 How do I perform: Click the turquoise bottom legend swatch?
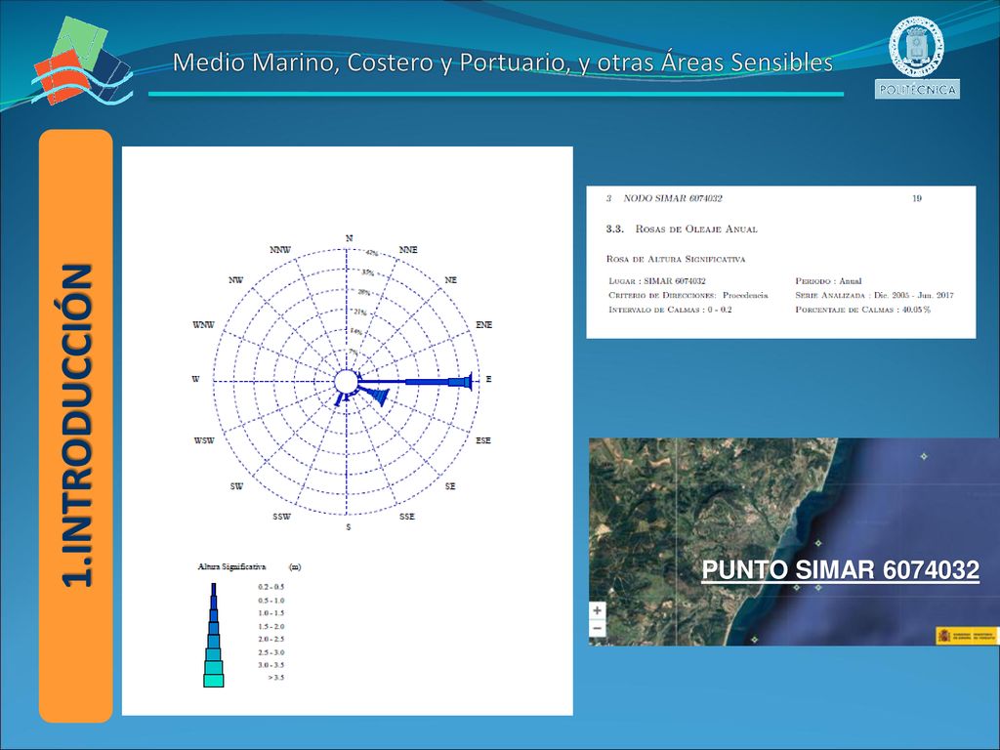[x=214, y=681]
